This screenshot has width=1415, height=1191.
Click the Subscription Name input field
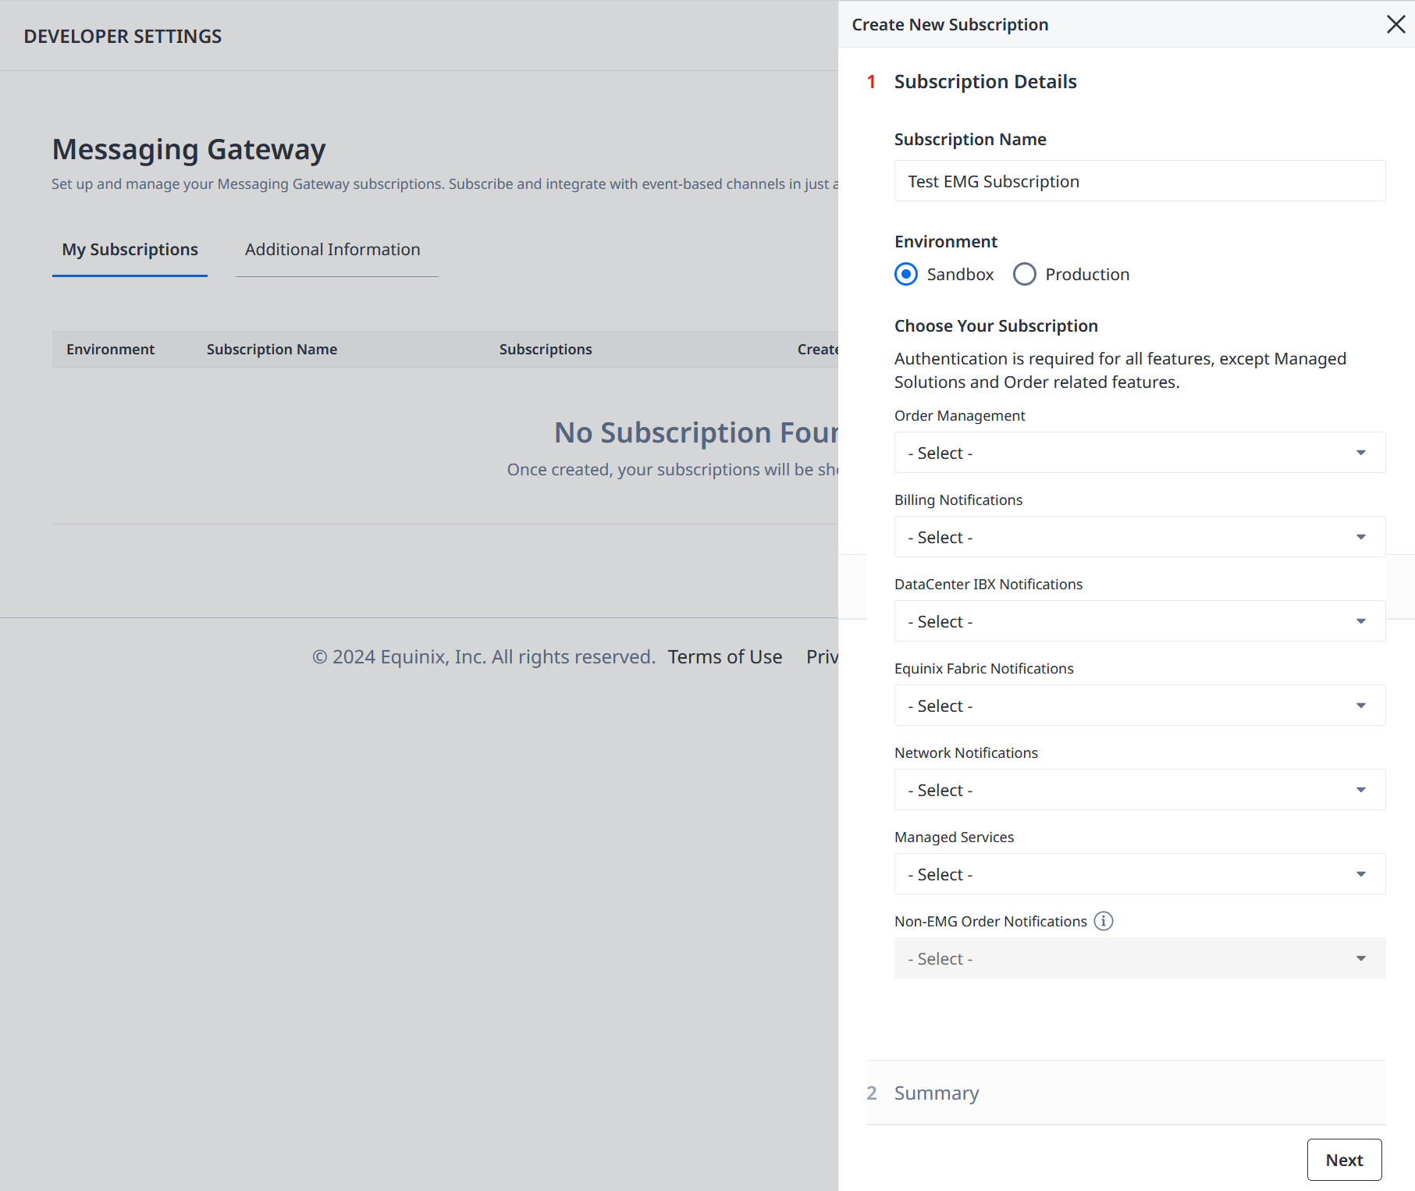(1139, 181)
